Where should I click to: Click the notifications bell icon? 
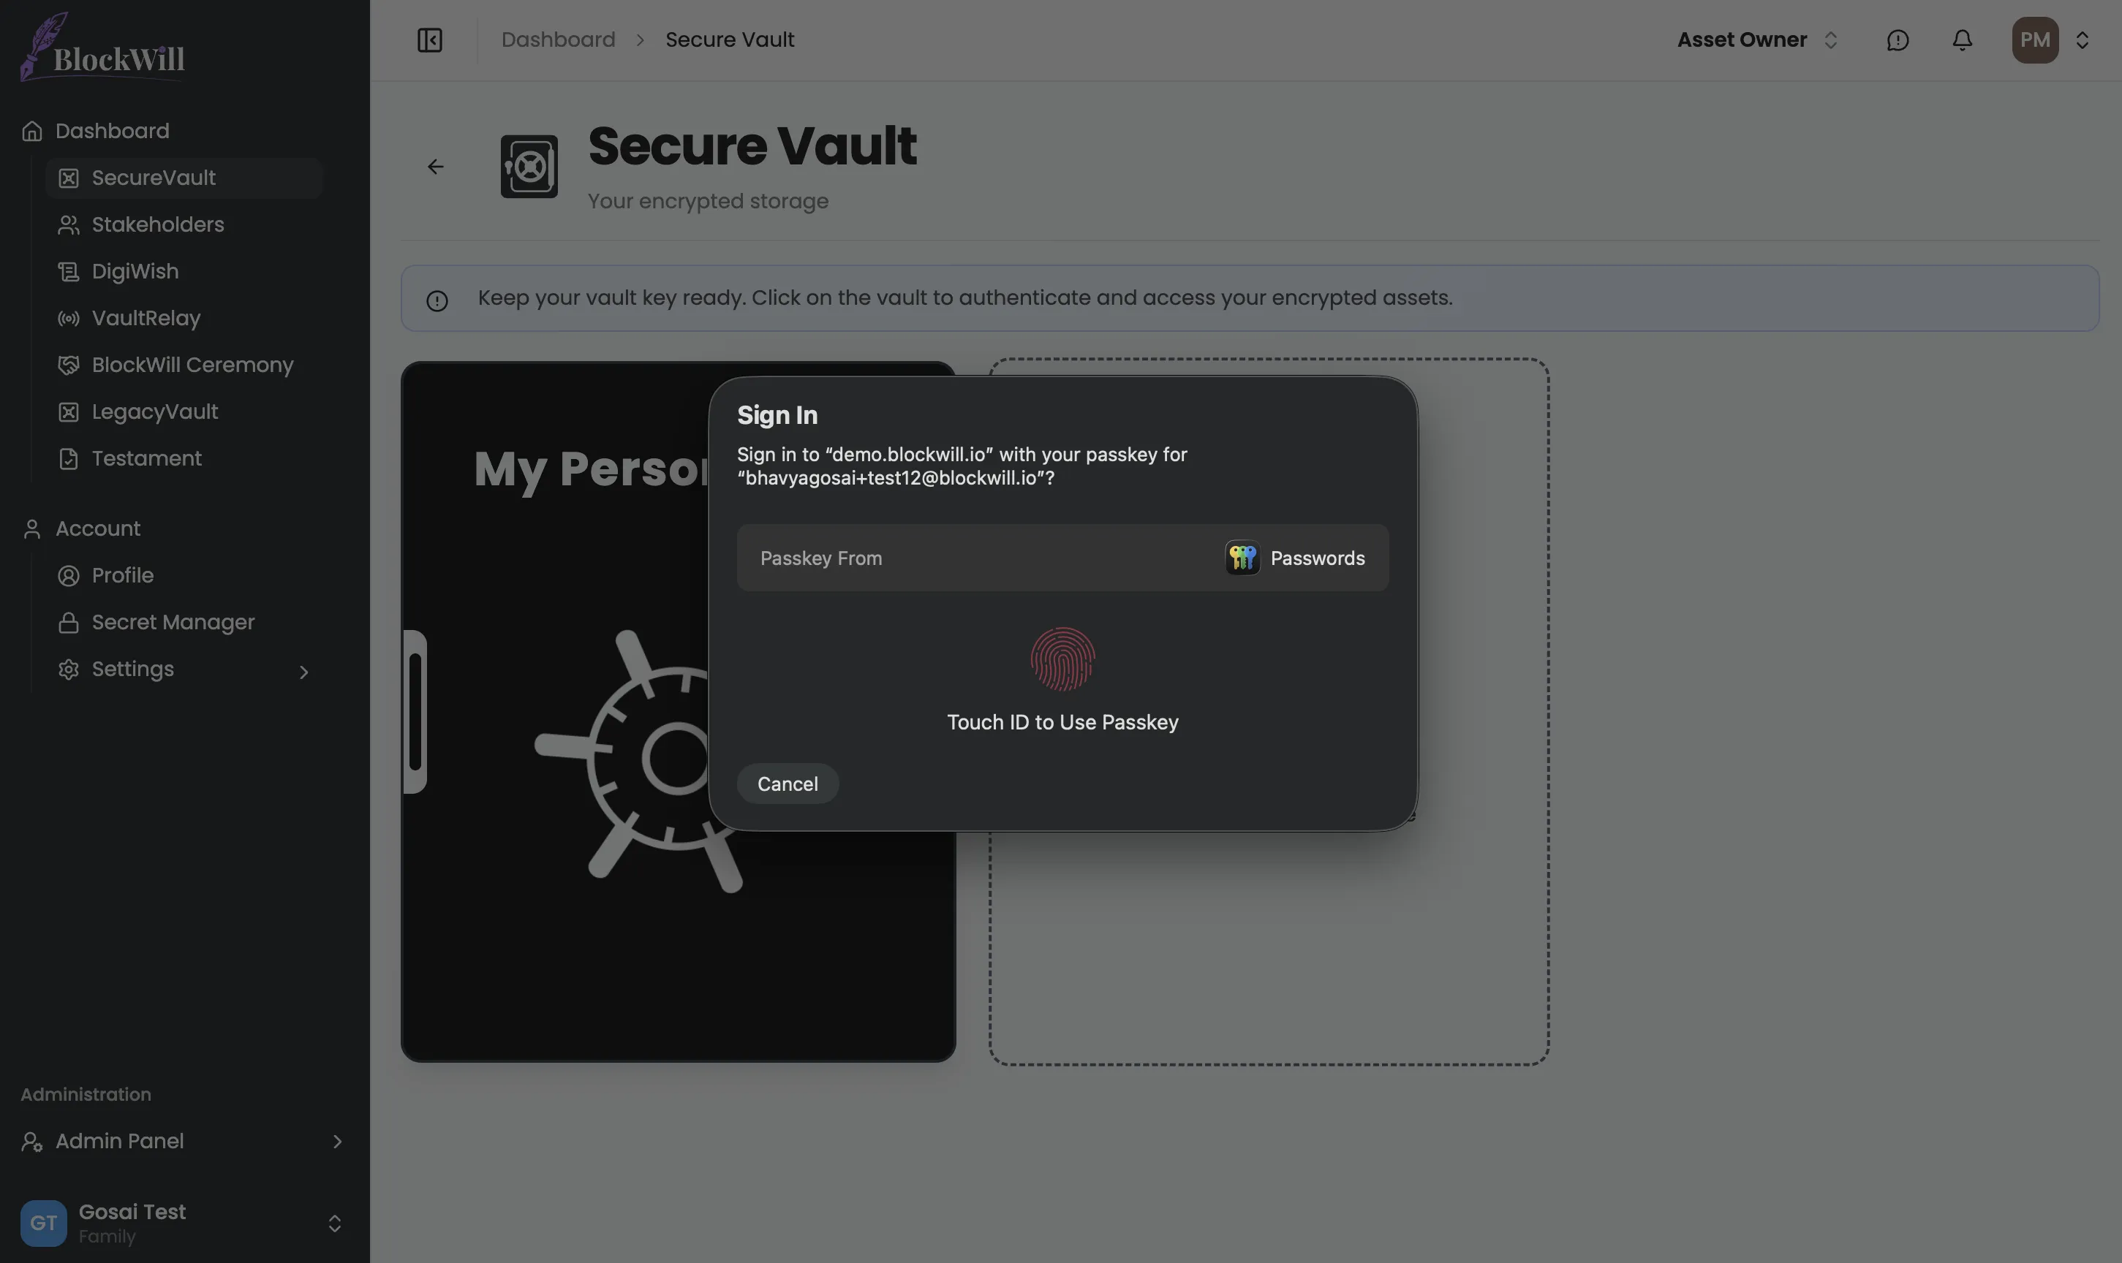click(x=1962, y=40)
